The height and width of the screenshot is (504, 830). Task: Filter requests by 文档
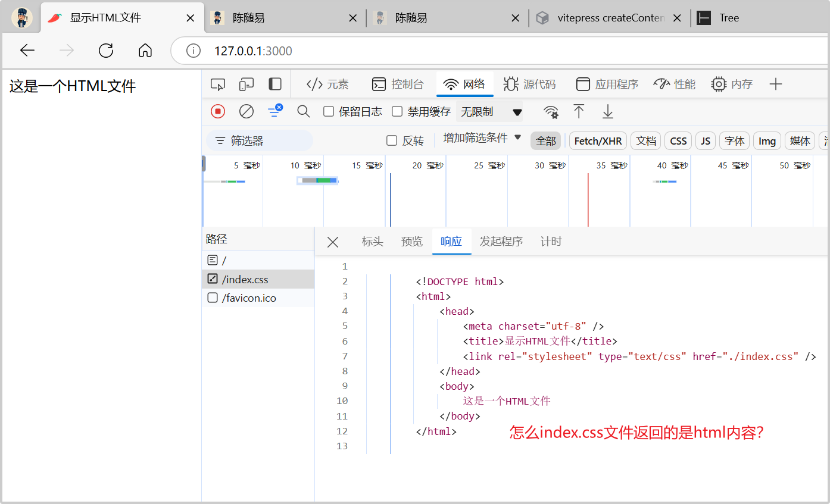[x=646, y=141]
